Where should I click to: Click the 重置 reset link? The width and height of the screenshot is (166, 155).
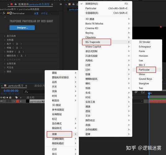(x=36, y=13)
